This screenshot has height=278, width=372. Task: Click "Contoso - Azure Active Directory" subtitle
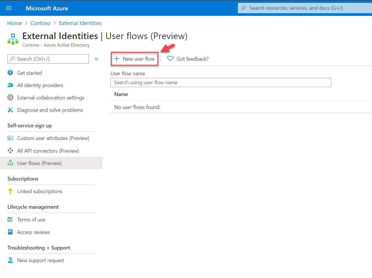[x=56, y=45]
